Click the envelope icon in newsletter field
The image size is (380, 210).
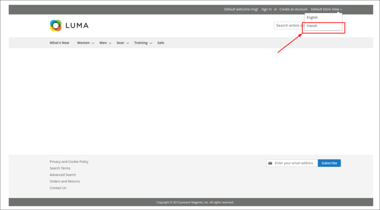click(x=270, y=163)
